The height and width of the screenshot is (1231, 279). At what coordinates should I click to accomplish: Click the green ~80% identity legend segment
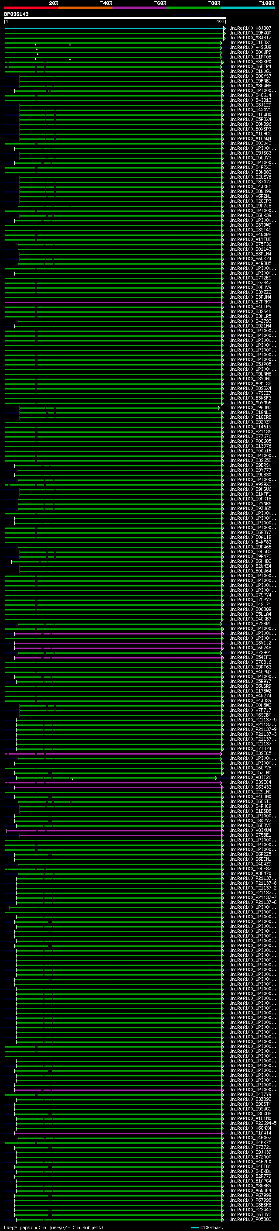point(194,8)
